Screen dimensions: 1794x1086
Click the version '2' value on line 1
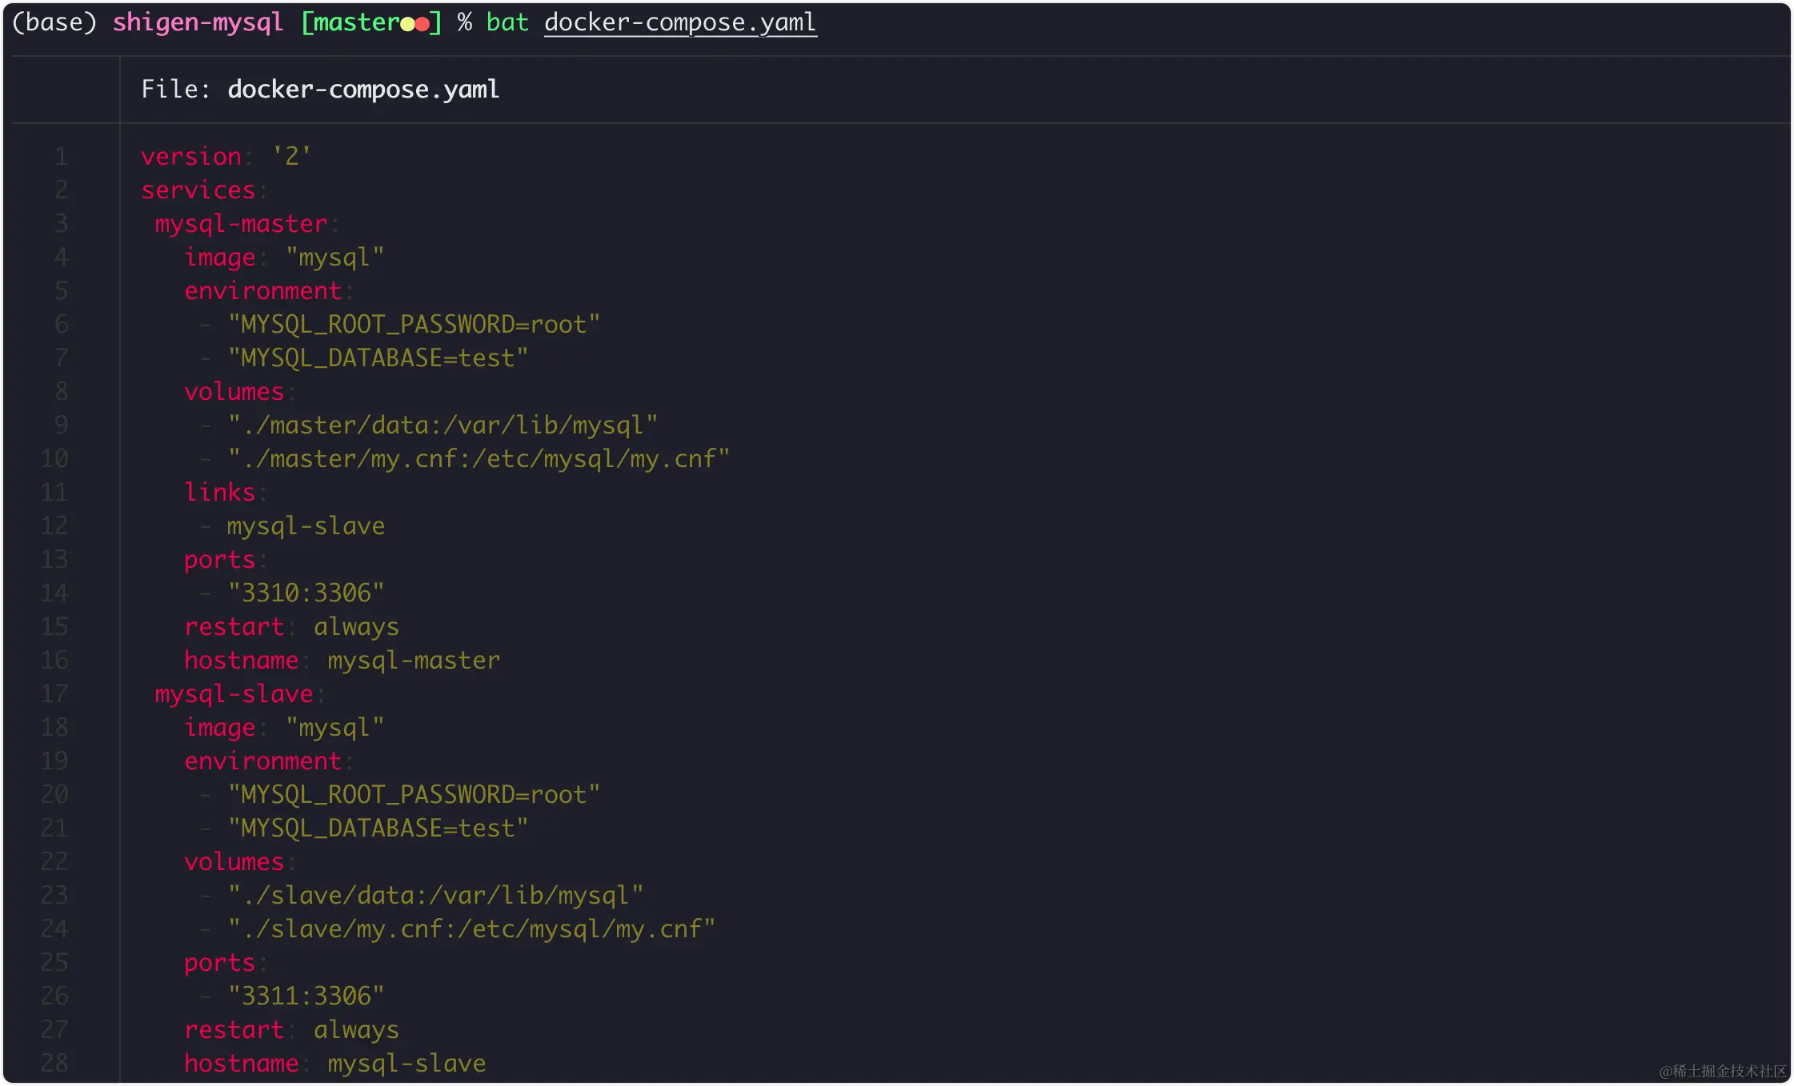click(290, 156)
